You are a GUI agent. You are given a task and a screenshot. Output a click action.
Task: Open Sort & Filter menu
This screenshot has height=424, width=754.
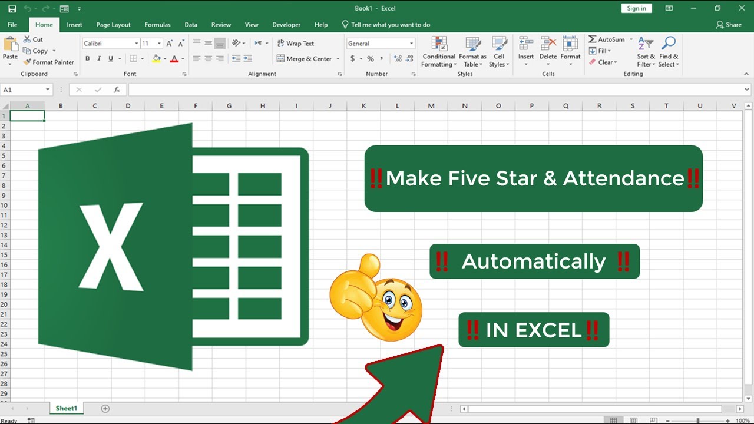(x=646, y=52)
